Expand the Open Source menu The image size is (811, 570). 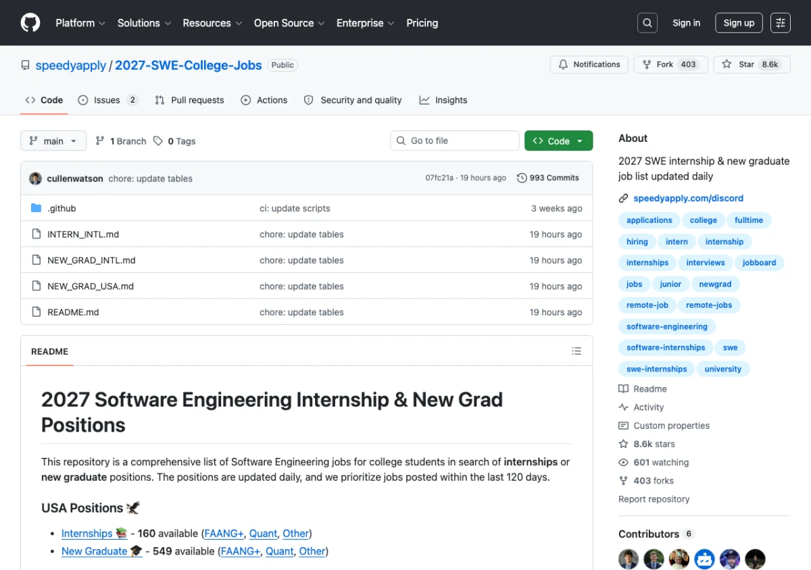tap(289, 23)
